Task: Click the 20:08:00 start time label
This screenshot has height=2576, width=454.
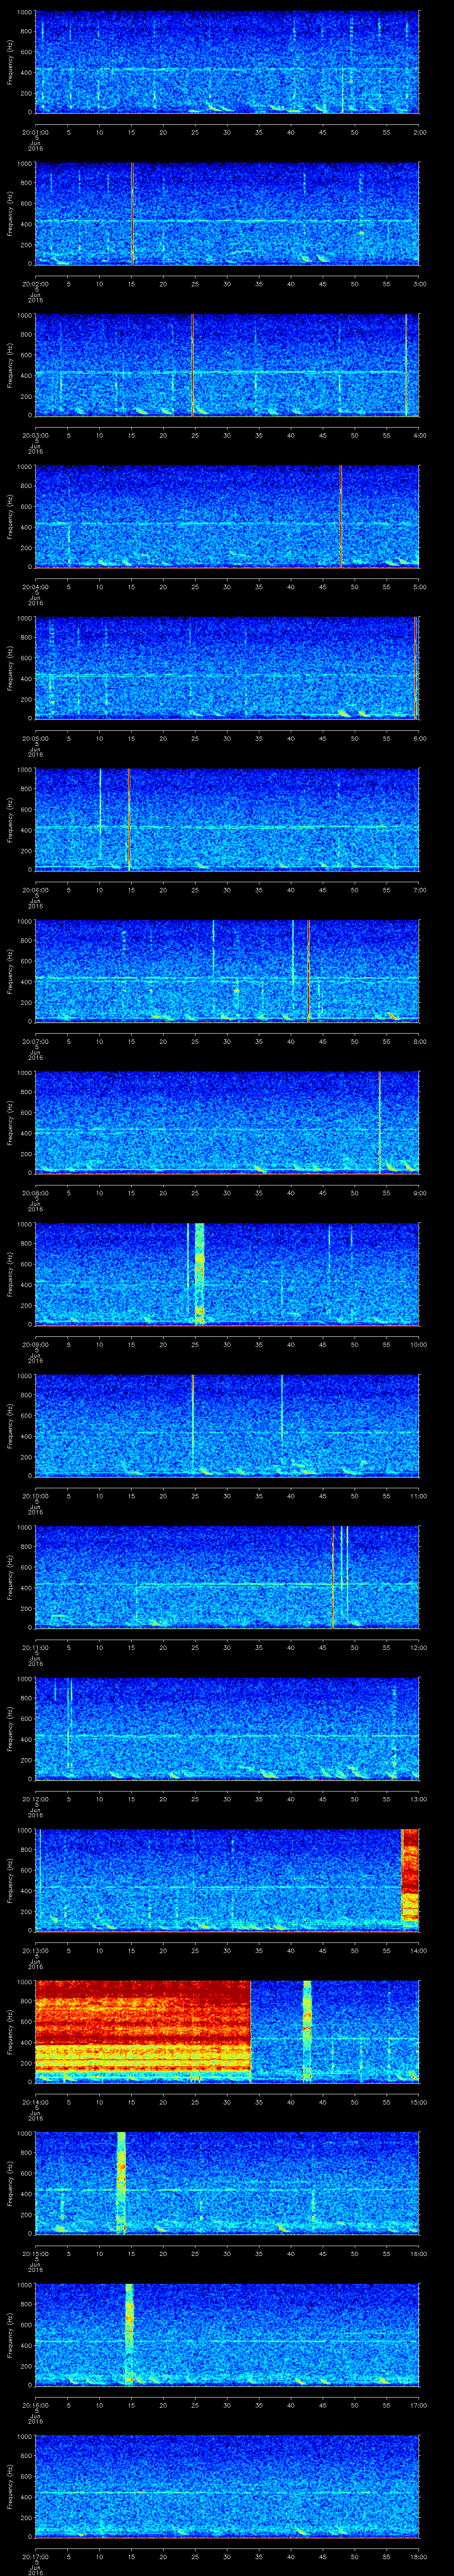Action: click(x=35, y=1193)
